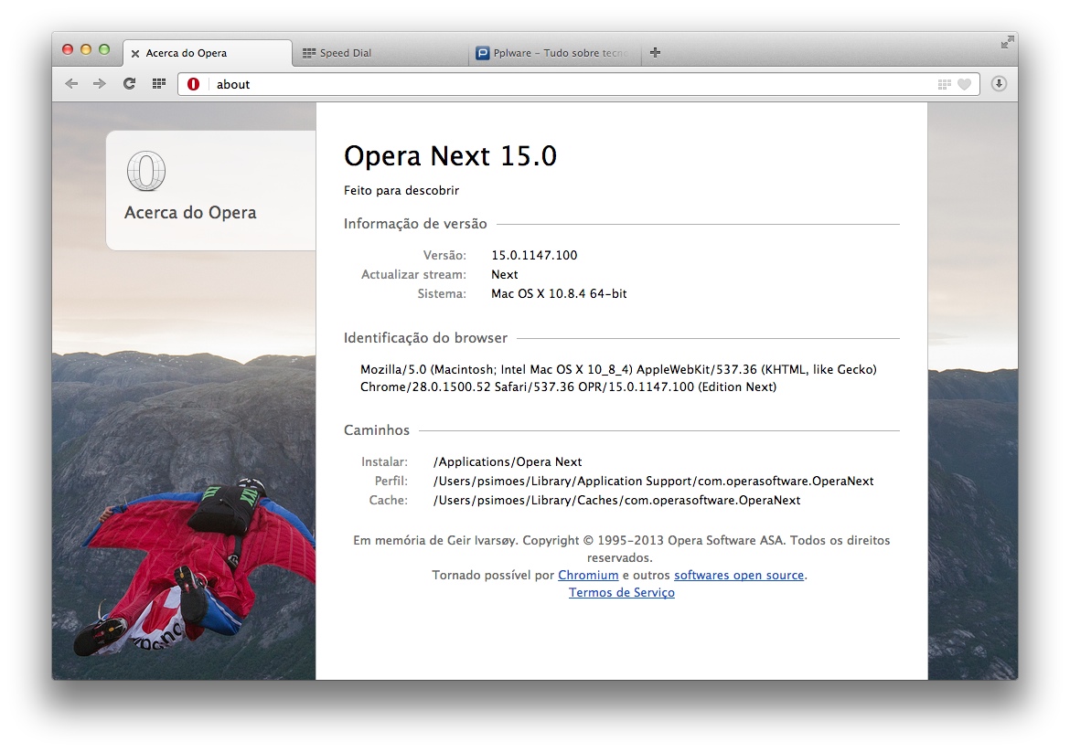
Task: Open the Chromium link
Action: pyautogui.click(x=588, y=575)
